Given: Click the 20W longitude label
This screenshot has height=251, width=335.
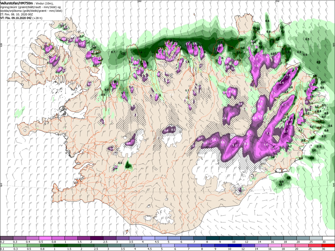Looking at the screenshot, I should 139,1.
